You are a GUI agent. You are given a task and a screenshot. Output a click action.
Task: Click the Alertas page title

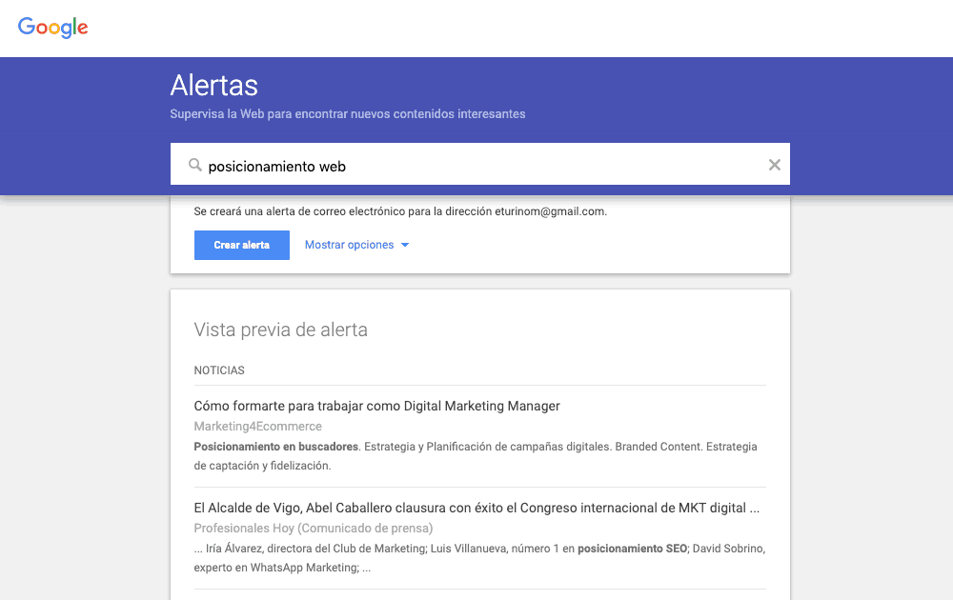(x=213, y=86)
